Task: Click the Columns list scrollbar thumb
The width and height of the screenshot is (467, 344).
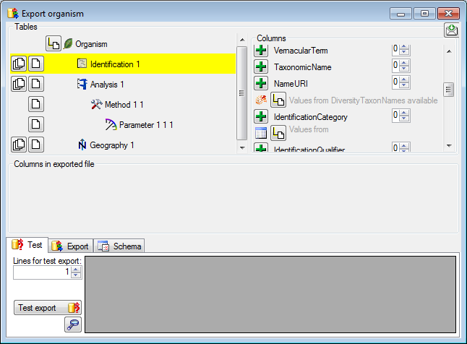Action: [x=448, y=90]
